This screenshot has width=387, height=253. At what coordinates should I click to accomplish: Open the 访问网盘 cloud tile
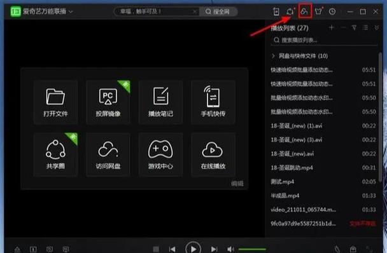(108, 154)
